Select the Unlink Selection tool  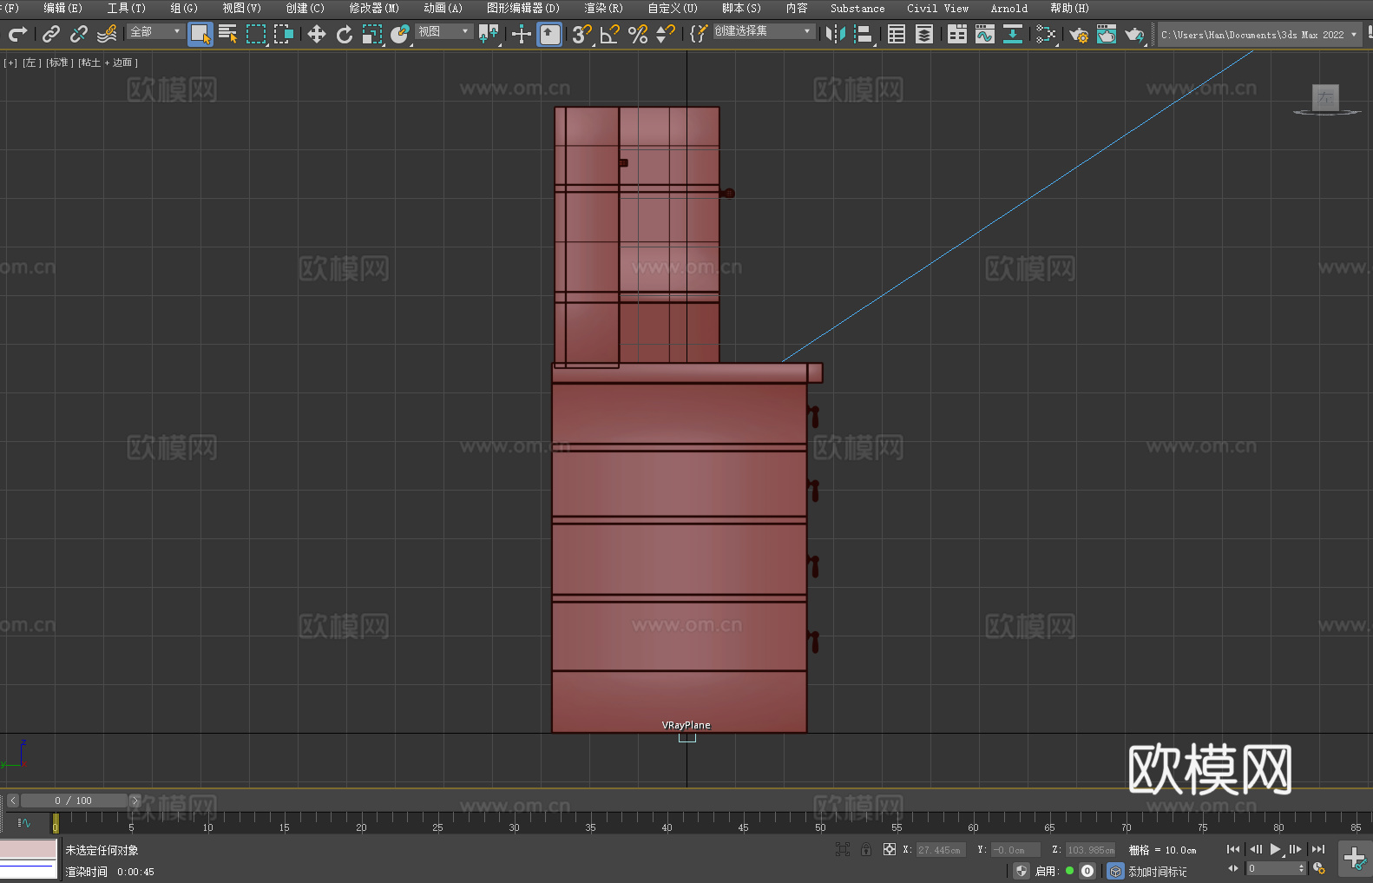pos(79,34)
